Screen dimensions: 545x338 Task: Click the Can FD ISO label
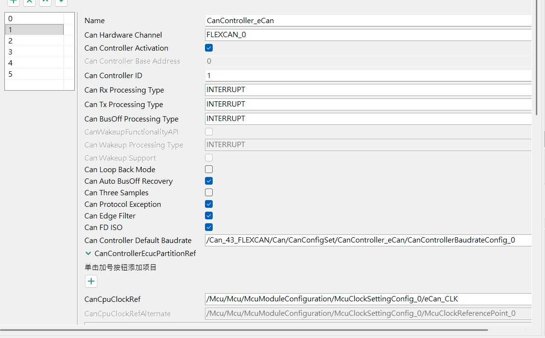(x=104, y=228)
